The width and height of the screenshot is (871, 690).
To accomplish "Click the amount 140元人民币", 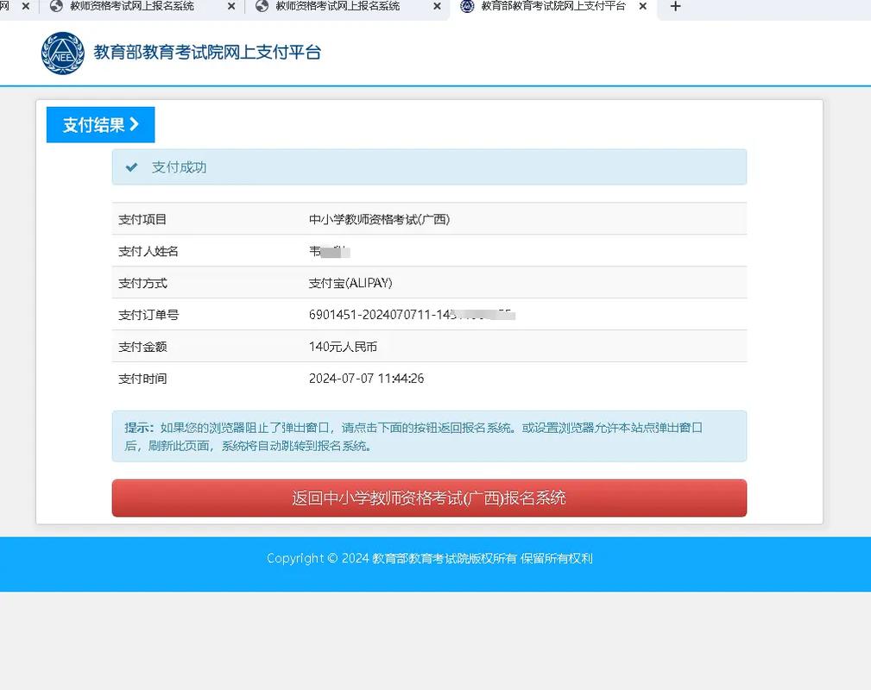I will [343, 347].
